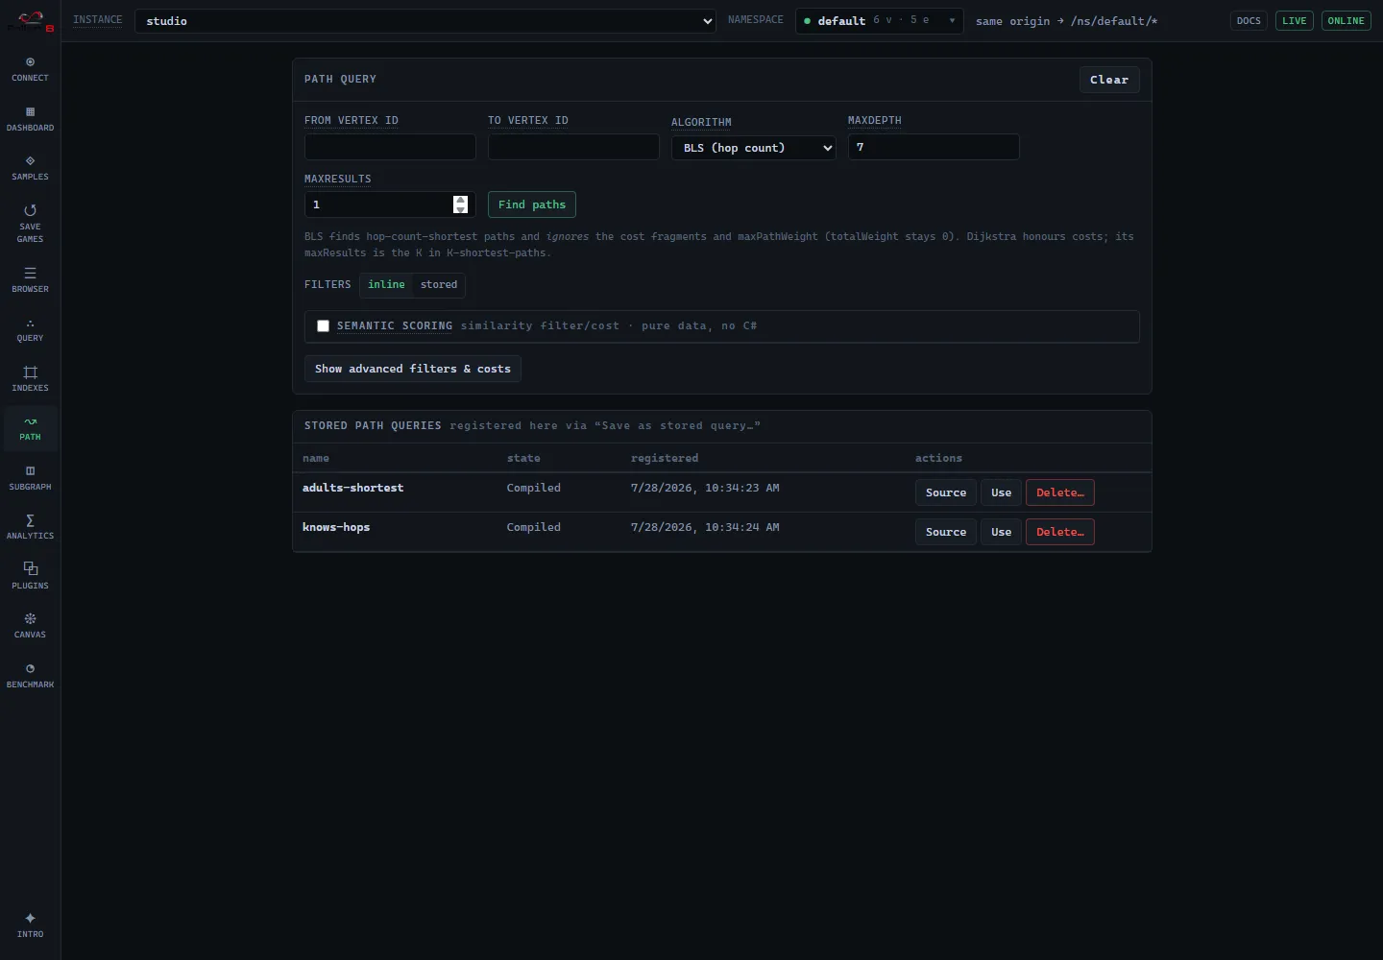Open the Connect sidebar icon

(x=30, y=69)
